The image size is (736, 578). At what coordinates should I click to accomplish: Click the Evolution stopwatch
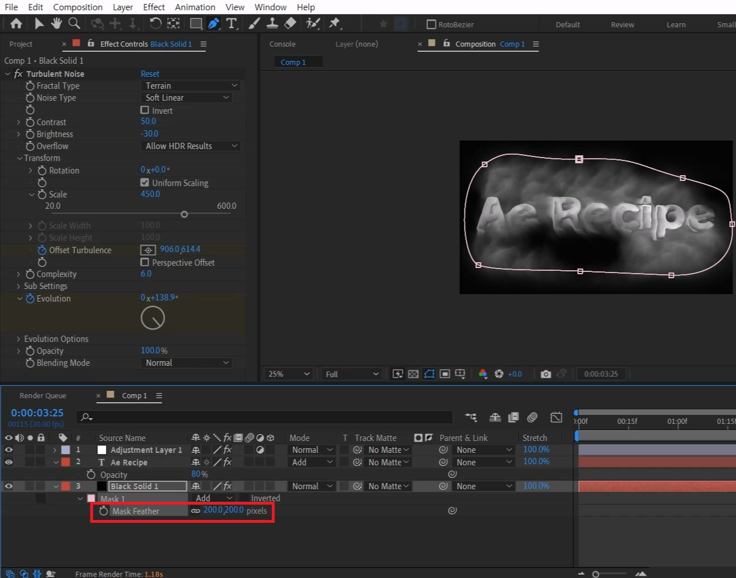click(30, 298)
